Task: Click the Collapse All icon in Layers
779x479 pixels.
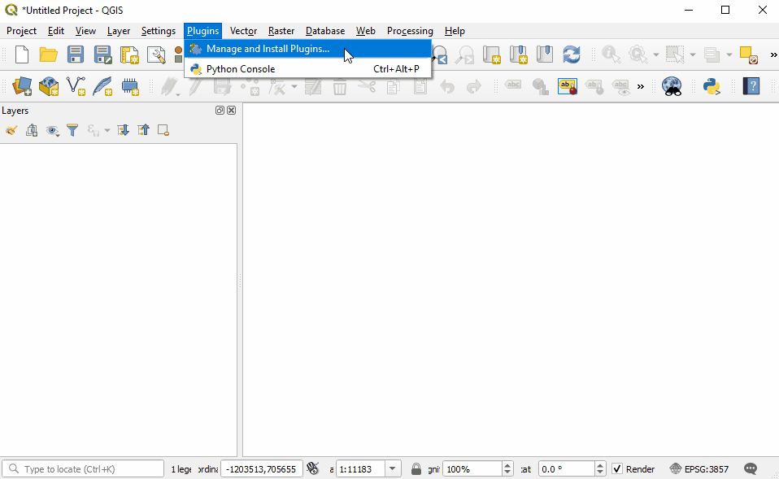Action: point(143,130)
